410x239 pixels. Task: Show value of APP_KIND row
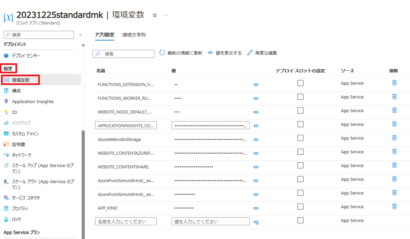click(x=256, y=208)
